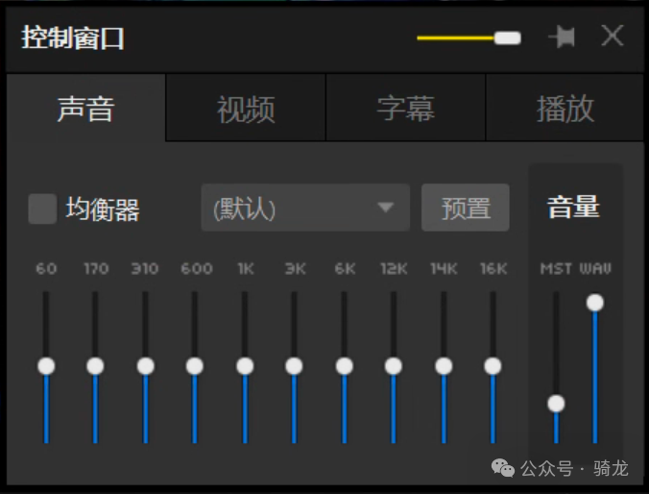Click the 600 Hz equalizer slider knob
This screenshot has height=494, width=649.
pos(195,366)
